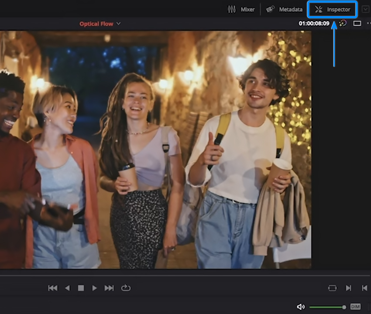Viewport: 371px width, 314px height.
Task: Click the match frame icon
Action: click(332, 288)
